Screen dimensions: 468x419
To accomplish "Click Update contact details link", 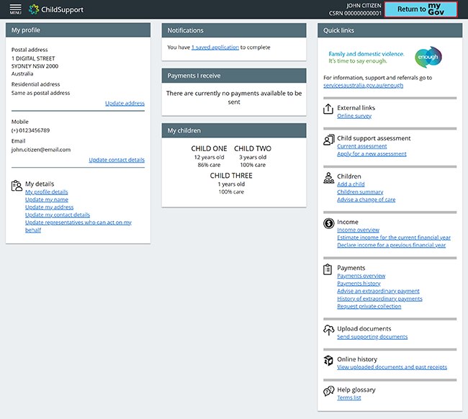I will [117, 160].
